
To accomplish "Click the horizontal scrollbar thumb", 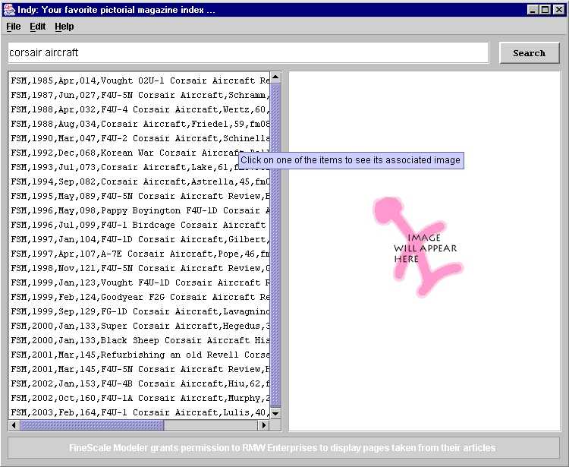I will pyautogui.click(x=91, y=425).
